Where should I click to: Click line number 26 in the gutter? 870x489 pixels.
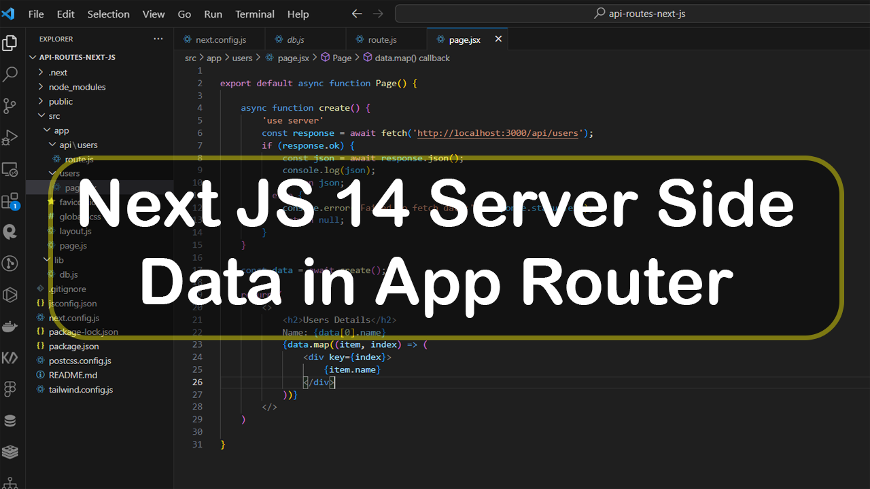(x=197, y=382)
